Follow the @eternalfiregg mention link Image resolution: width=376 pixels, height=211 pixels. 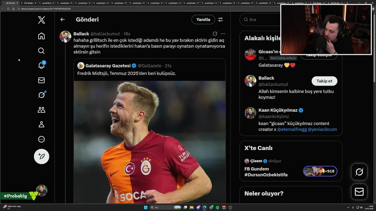pyautogui.click(x=292, y=129)
